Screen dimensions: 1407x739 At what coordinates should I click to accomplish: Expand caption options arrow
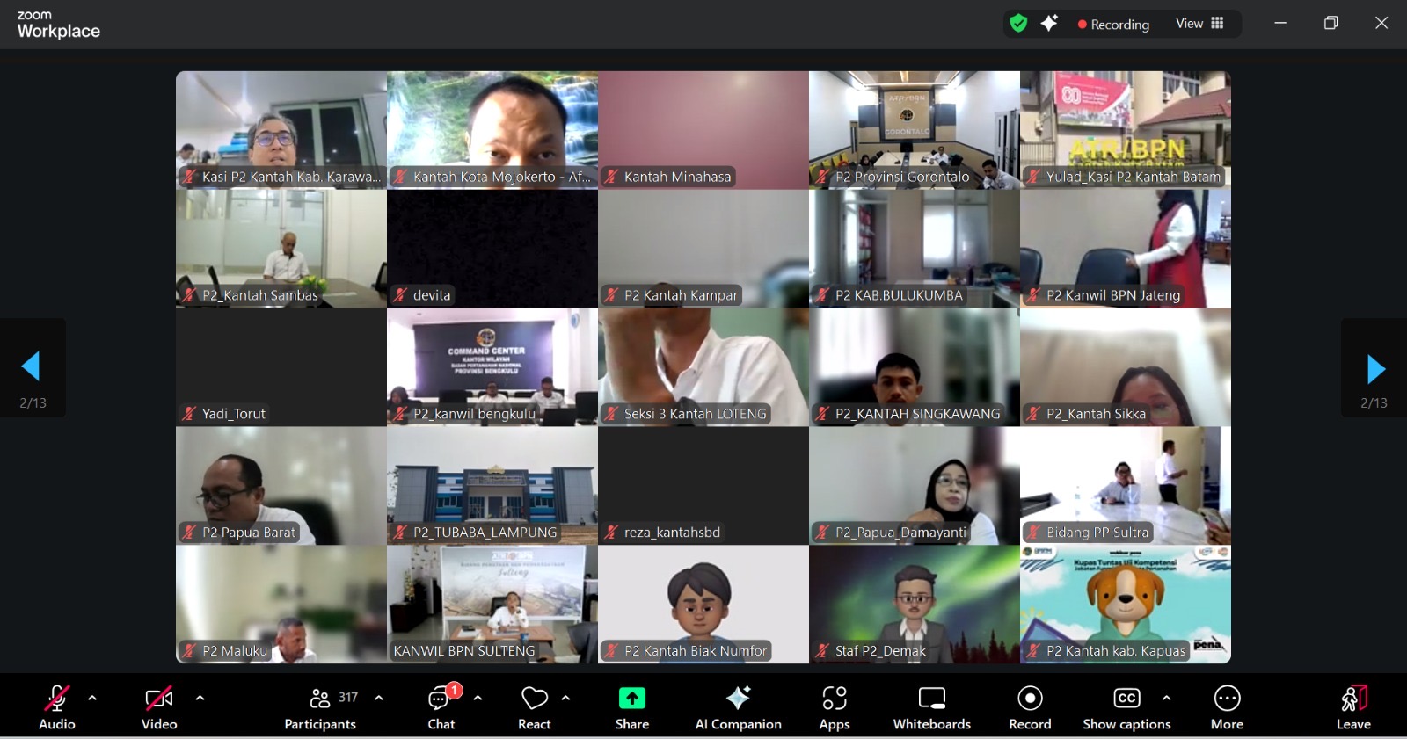(x=1166, y=699)
